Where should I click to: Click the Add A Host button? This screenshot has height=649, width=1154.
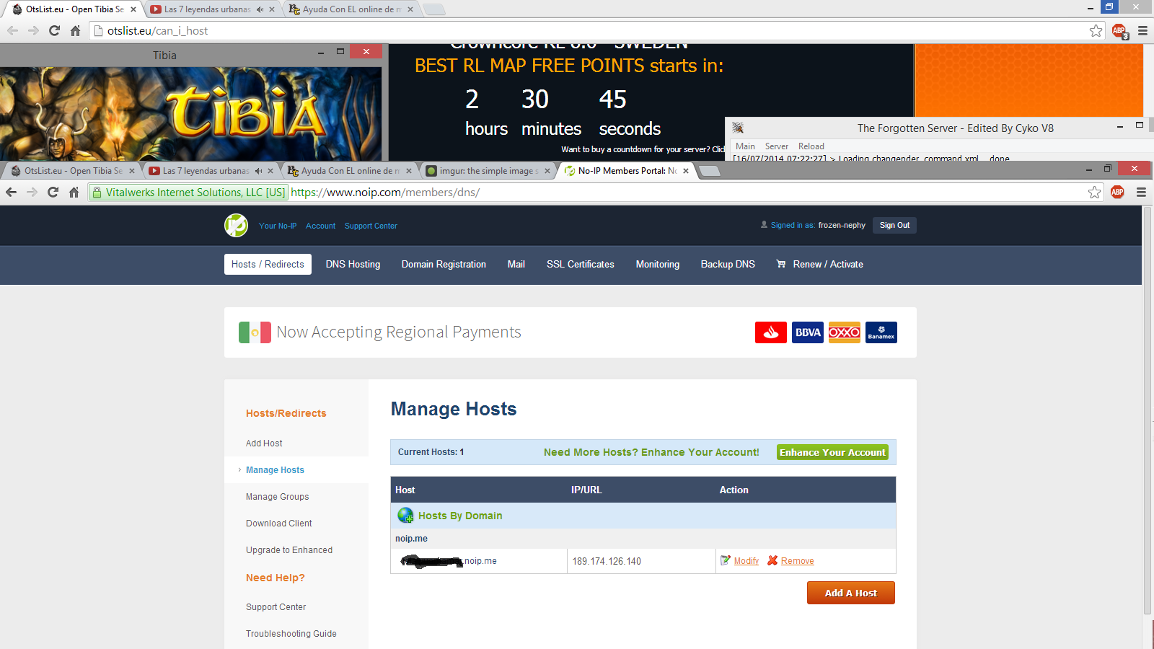click(851, 593)
